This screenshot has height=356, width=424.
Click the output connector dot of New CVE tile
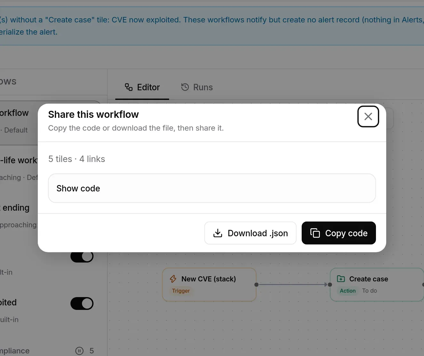[x=256, y=285]
